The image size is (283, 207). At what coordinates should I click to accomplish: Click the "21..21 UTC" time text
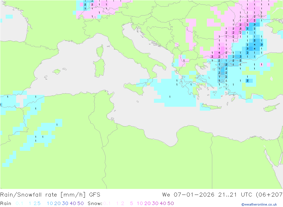235,195
